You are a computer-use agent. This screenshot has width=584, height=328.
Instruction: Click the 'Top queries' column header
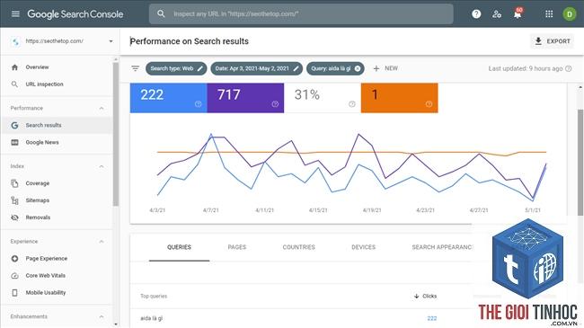(154, 296)
